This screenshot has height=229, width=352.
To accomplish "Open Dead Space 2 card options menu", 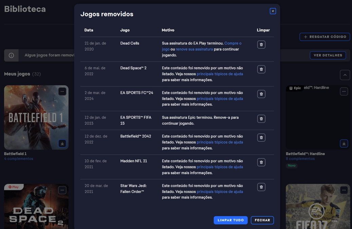I will pyautogui.click(x=62, y=190).
